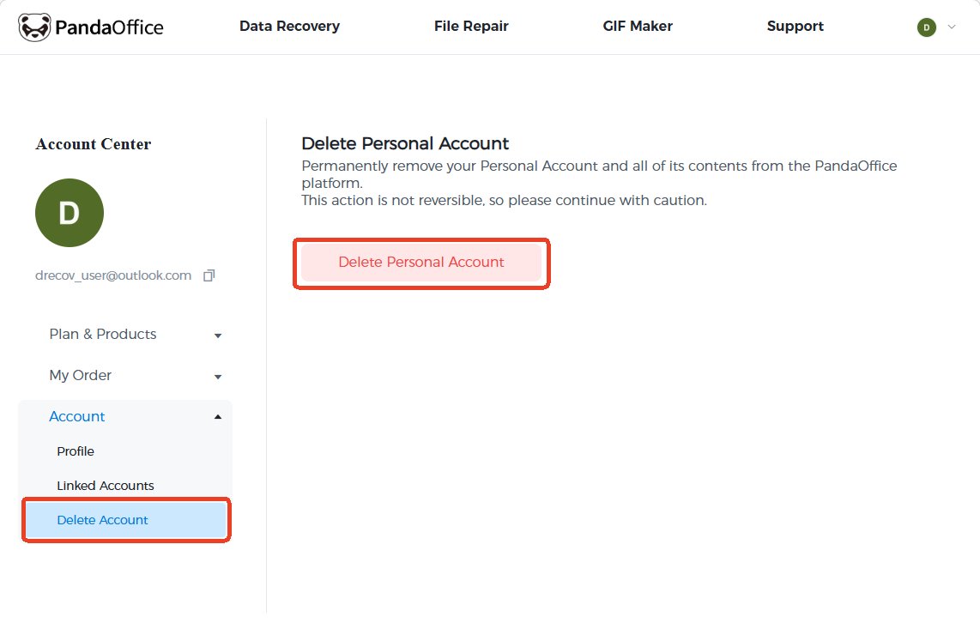Select the Delete Account sidebar item
The image size is (980, 635).
click(x=103, y=520)
